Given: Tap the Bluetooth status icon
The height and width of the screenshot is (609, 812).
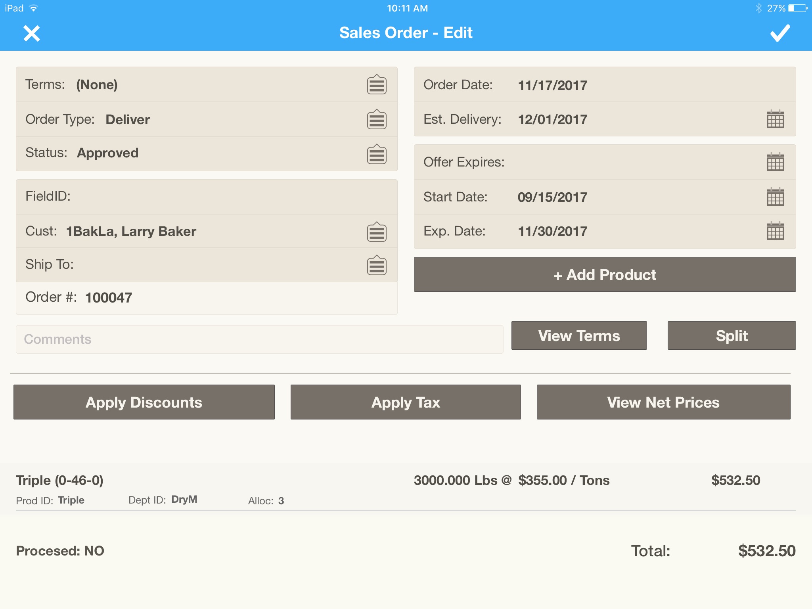Looking at the screenshot, I should (758, 8).
